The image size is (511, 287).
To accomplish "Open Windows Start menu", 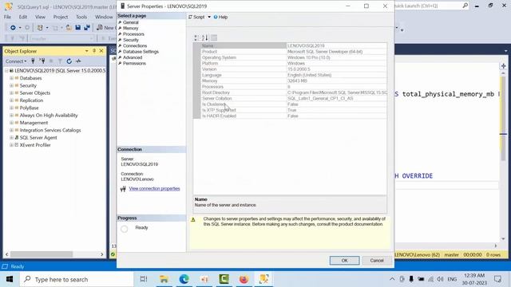I will [10, 279].
